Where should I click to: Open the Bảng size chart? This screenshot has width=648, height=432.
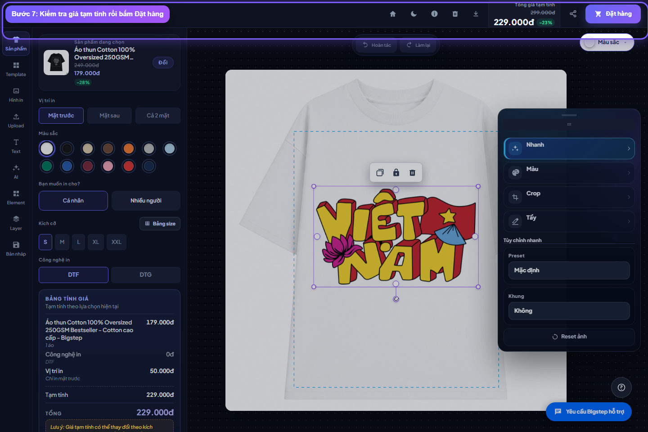point(160,224)
